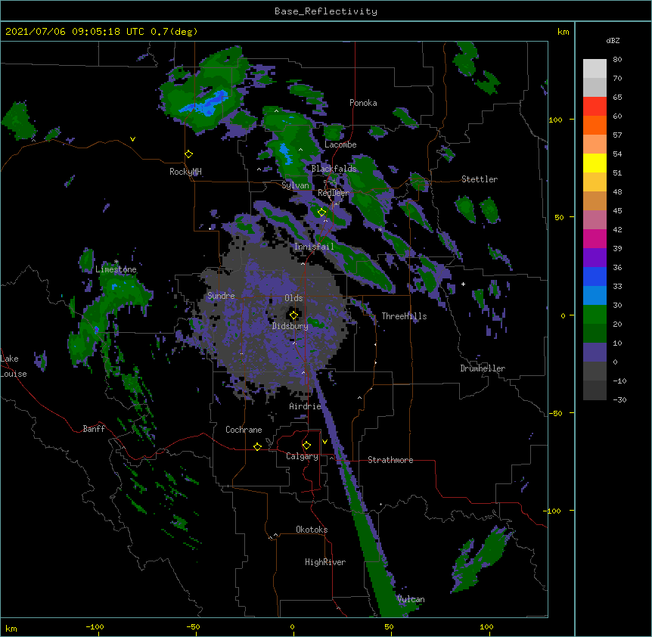The width and height of the screenshot is (652, 637).
Task: Click the Lacombe town label
Action: click(340, 144)
